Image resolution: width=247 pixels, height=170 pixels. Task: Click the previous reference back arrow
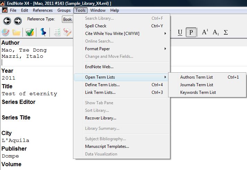tap(7, 21)
